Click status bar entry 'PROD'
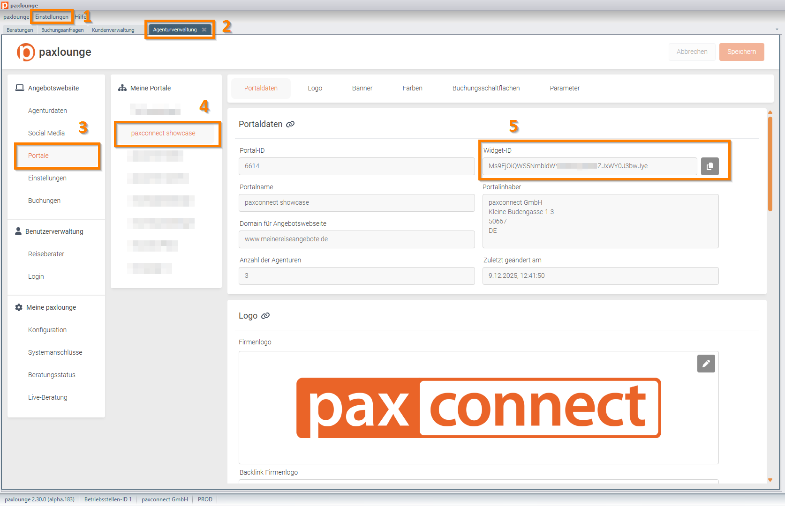The height and width of the screenshot is (506, 785). [205, 499]
